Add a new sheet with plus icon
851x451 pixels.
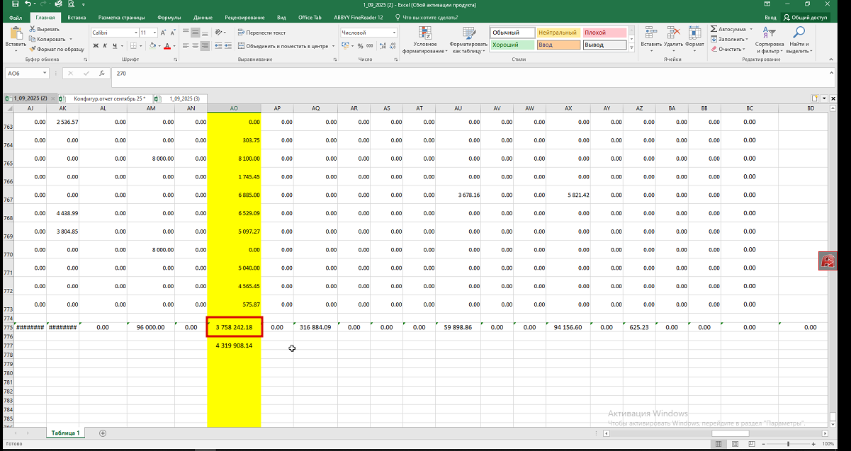pyautogui.click(x=103, y=433)
